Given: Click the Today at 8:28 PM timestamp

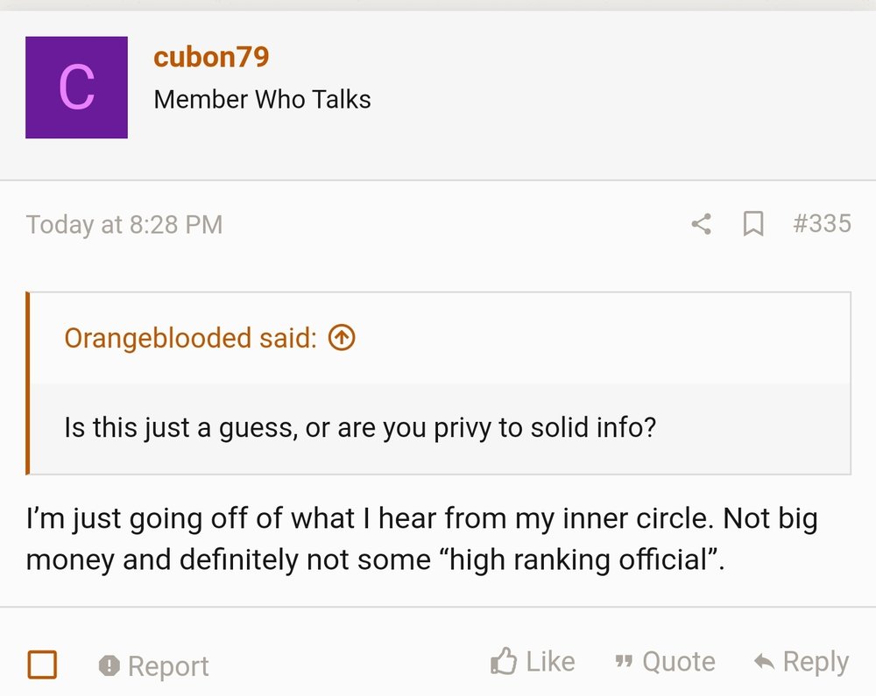Looking at the screenshot, I should [124, 224].
